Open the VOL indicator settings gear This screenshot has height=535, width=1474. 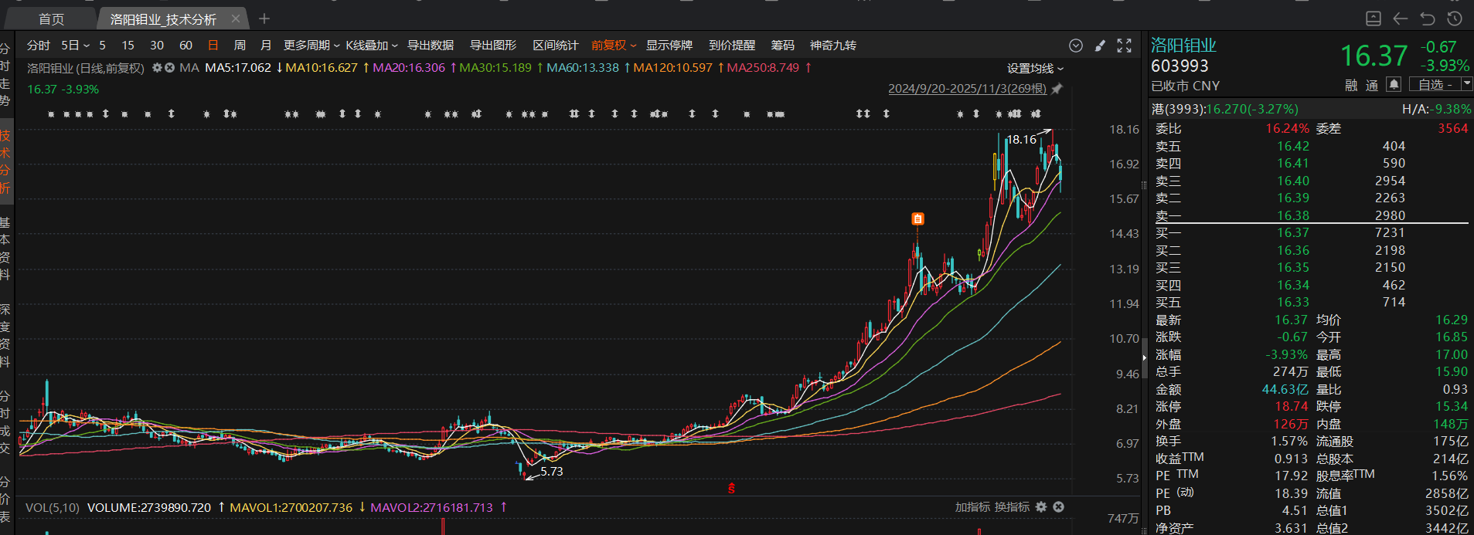(1041, 507)
